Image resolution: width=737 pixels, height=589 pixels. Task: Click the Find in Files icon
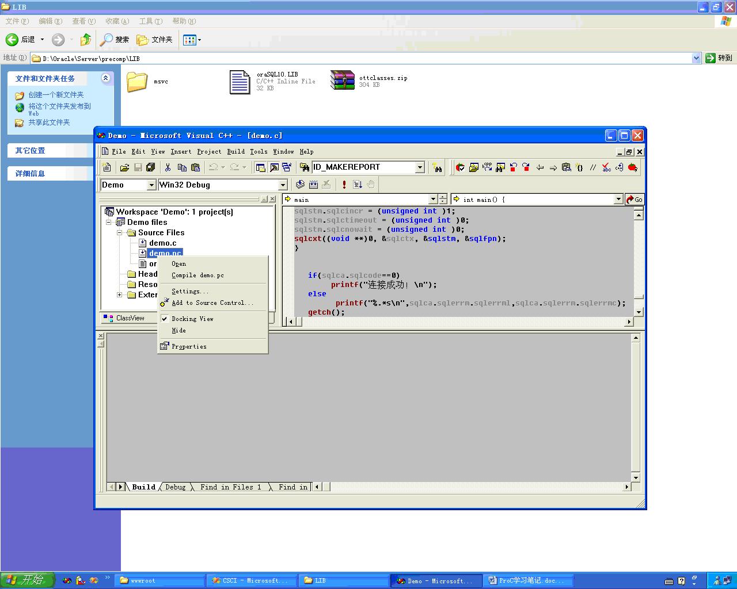(305, 167)
